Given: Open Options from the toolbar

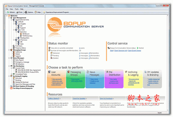Looking at the screenshot, I should [x=29, y=12].
